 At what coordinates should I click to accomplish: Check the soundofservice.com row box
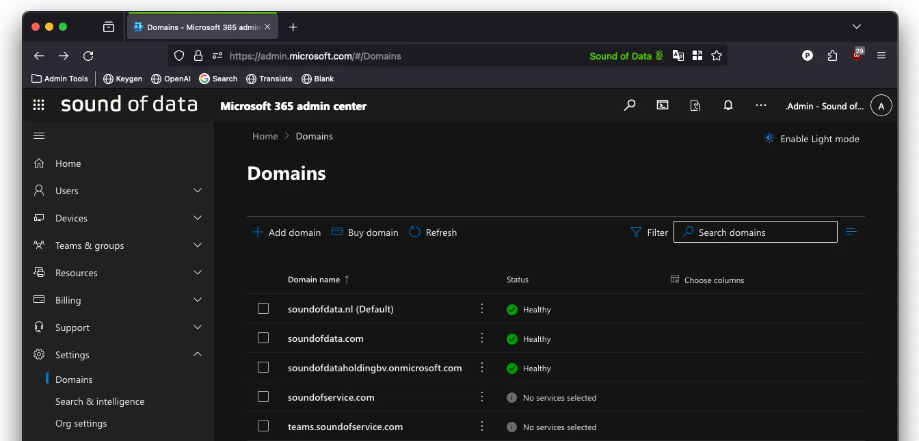263,397
